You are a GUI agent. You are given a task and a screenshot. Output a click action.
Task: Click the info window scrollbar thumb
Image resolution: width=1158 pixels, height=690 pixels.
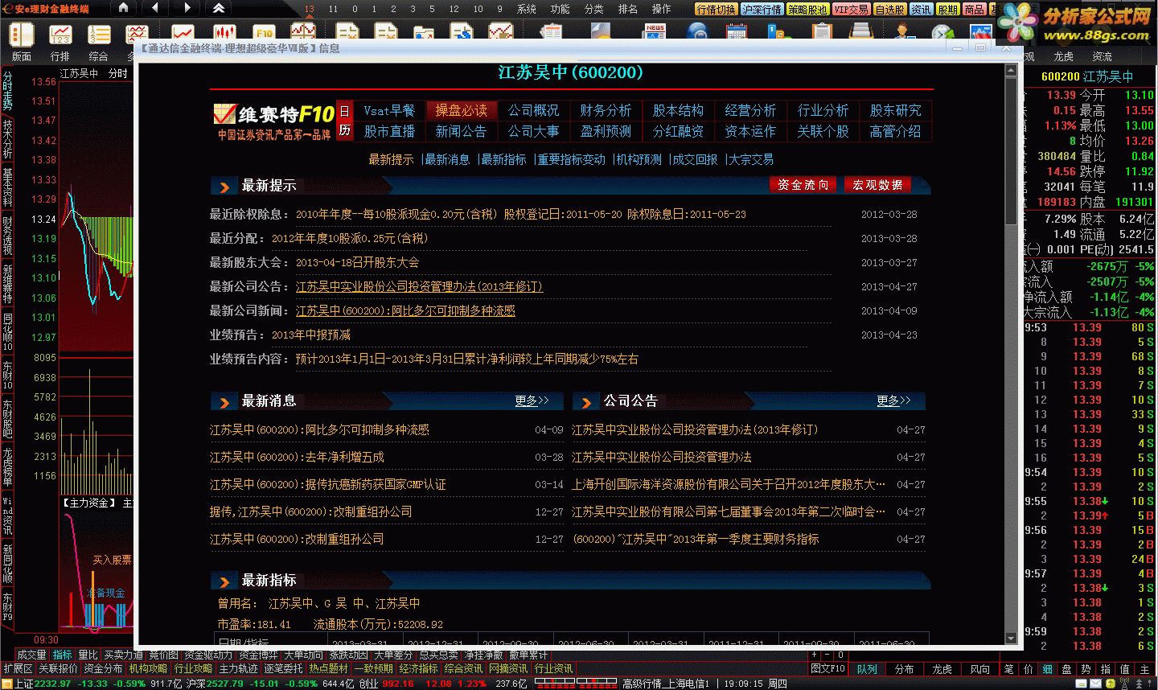tap(1012, 151)
